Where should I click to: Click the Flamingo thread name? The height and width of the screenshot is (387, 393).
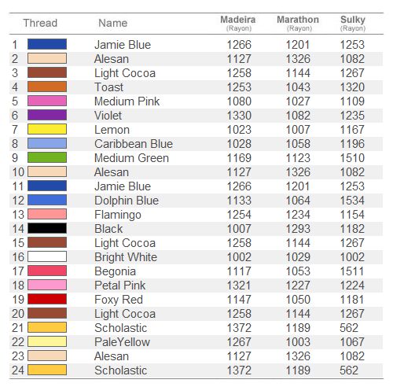(x=118, y=215)
